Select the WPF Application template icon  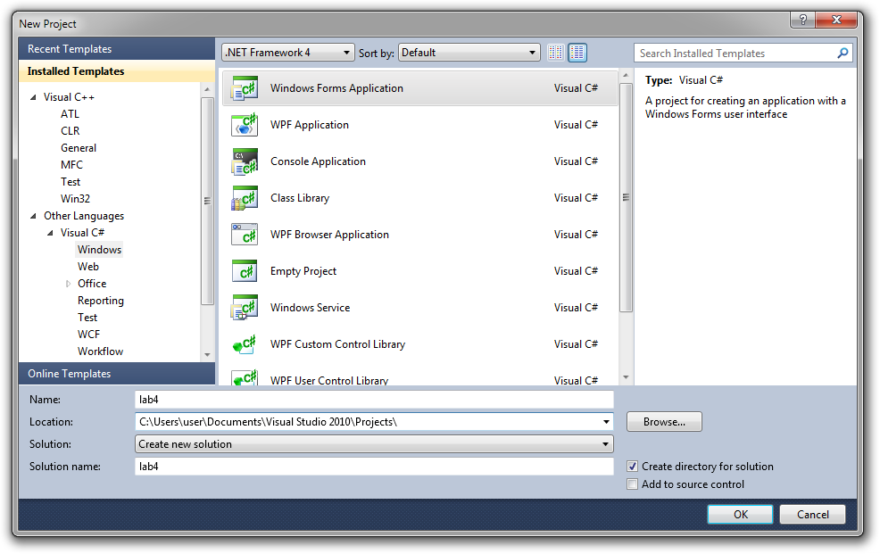(245, 125)
